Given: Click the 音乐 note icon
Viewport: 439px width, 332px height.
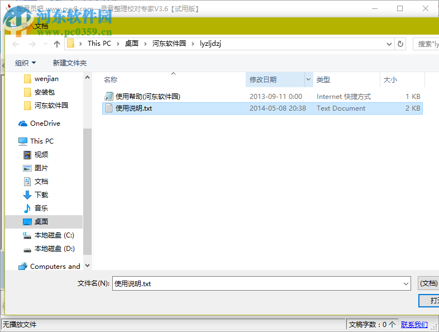Looking at the screenshot, I should click(27, 208).
